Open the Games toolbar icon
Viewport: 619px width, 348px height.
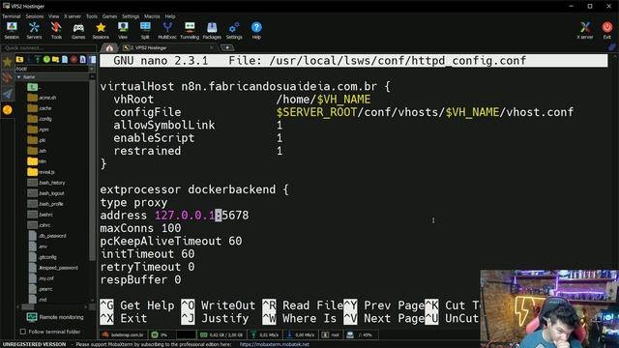click(x=78, y=30)
